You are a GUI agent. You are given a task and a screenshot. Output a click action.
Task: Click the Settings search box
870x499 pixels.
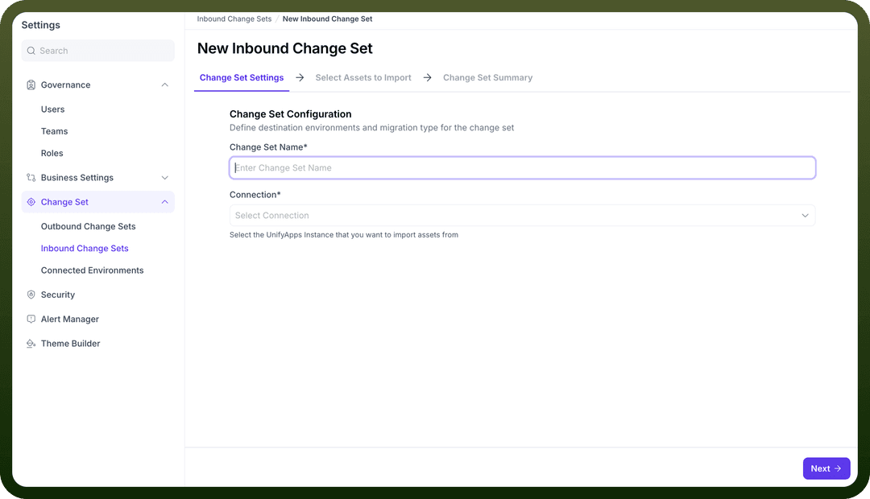click(97, 51)
